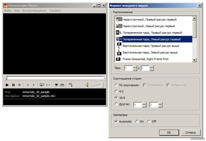206x141 pixels.
Task: Select the 16:9 aspect ratio
Action: pos(120,98)
